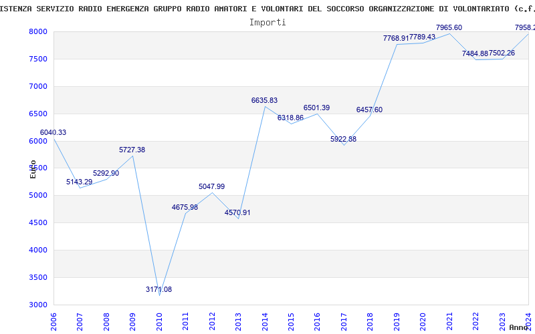The height and width of the screenshot is (334, 535).
Task: Click the data label 7965.60
Action: pos(449,27)
